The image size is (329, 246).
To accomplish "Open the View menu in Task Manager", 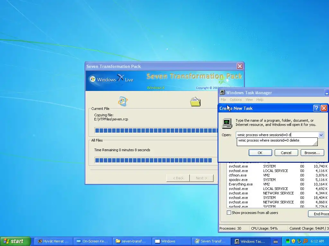I will [x=249, y=100].
